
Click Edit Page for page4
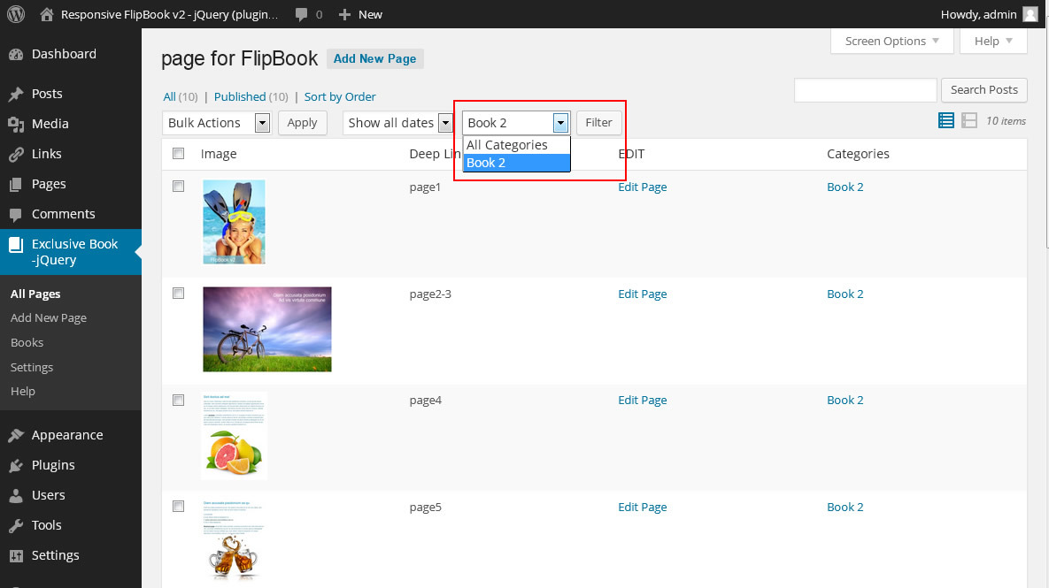(x=643, y=401)
